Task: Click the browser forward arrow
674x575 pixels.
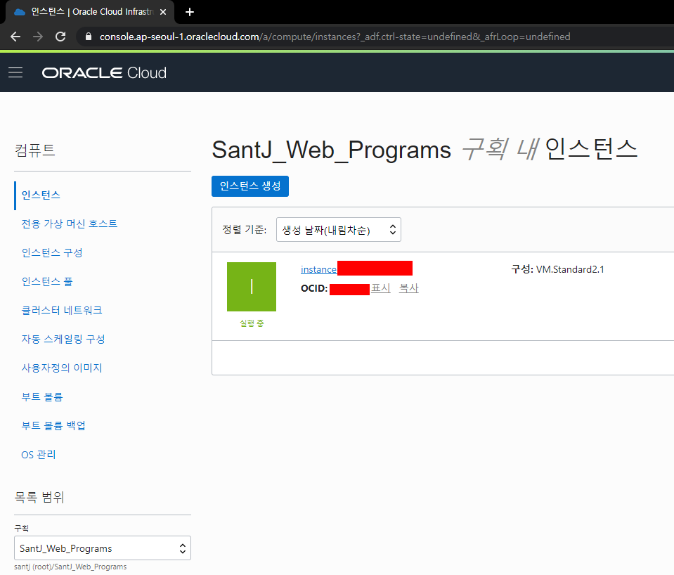Action: click(x=38, y=37)
